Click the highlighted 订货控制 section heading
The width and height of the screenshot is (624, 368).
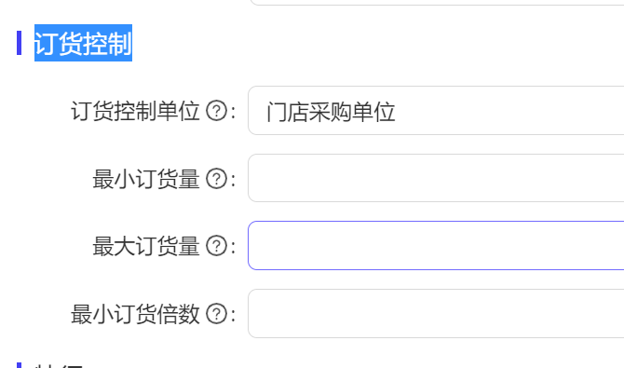(83, 43)
